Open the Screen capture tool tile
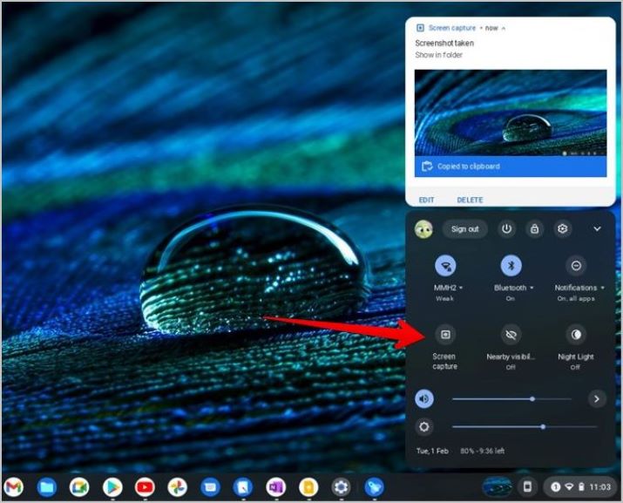Screen dimensions: 623x503 click(x=445, y=335)
